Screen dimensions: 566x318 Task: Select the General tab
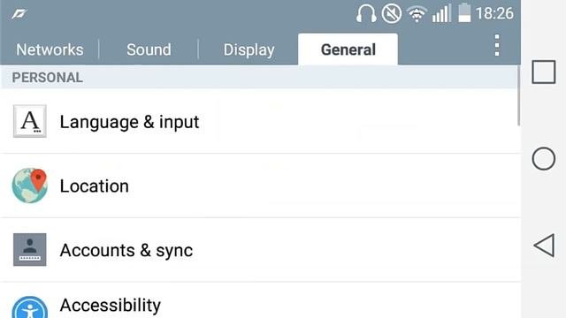[x=348, y=49]
